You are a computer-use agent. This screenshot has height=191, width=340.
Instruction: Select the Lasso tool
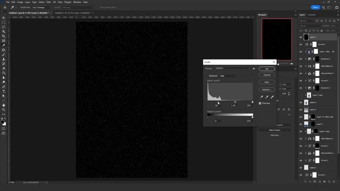click(x=4, y=27)
